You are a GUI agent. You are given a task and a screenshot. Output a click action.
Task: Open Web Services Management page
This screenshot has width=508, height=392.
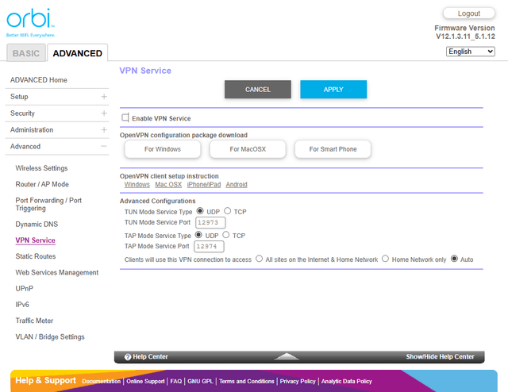56,272
